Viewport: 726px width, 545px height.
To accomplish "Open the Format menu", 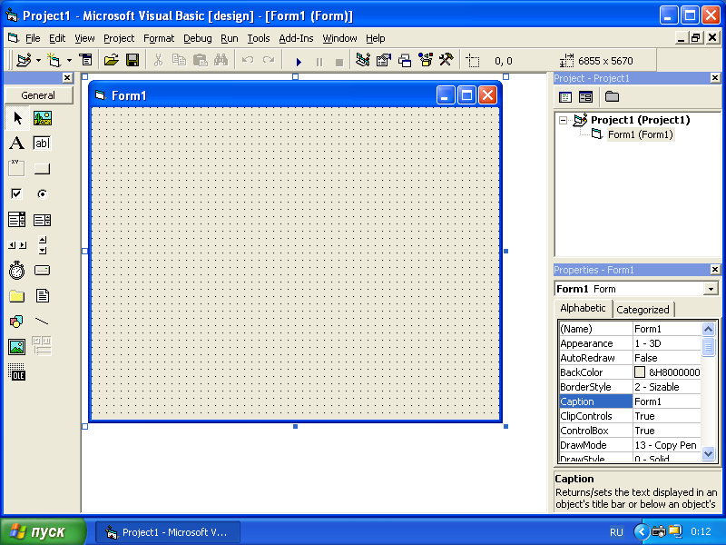I will [159, 38].
